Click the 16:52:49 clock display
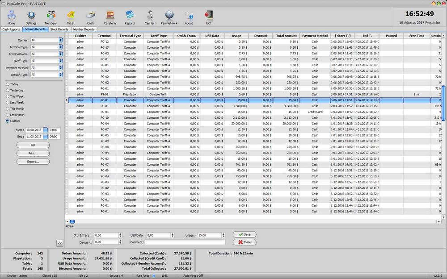The image size is (447, 279). 419,14
